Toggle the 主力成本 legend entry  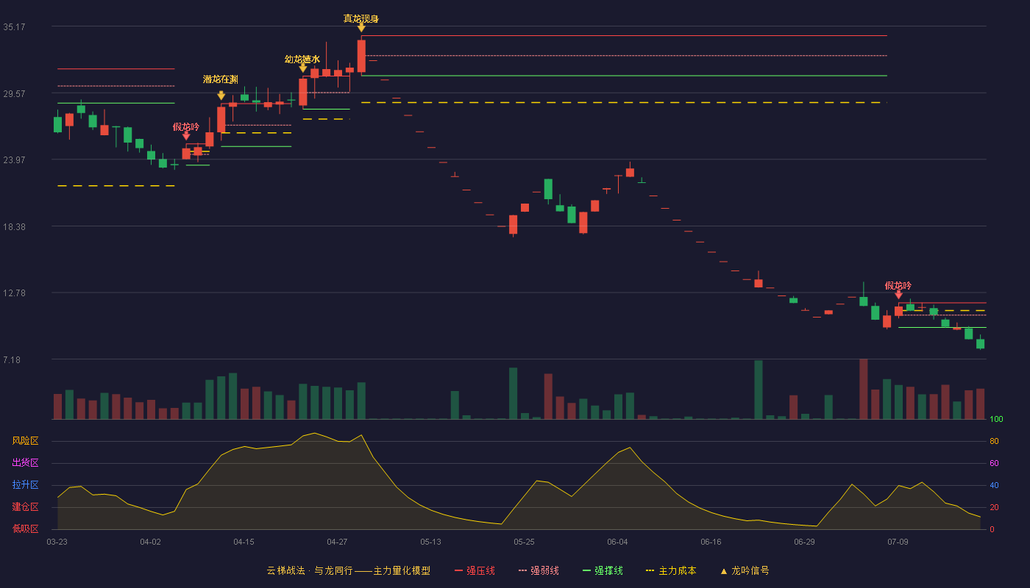(670, 570)
